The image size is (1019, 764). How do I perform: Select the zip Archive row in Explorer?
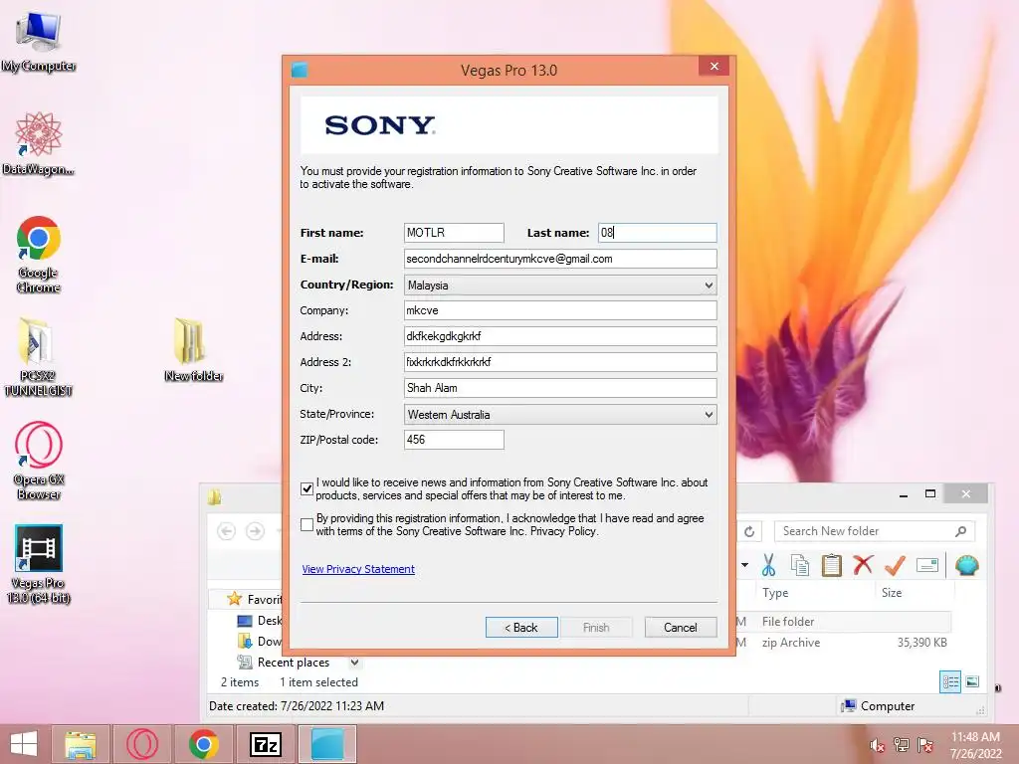coord(844,643)
